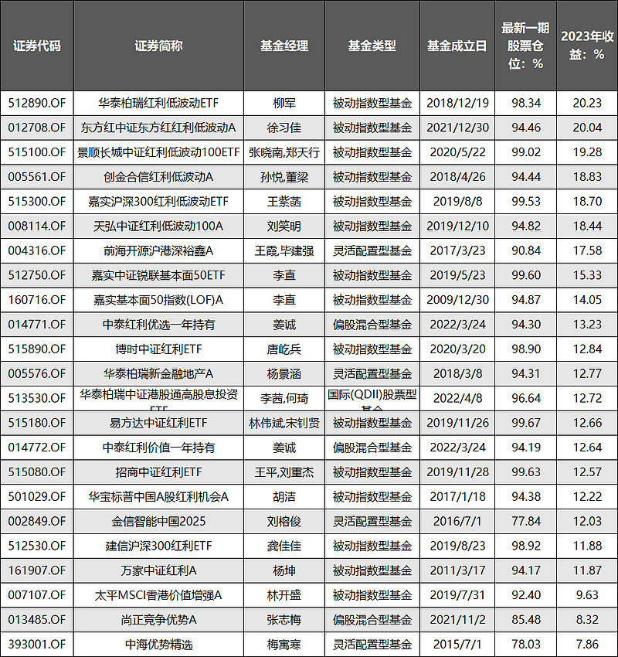Select the 2023年收益 column header

click(587, 46)
